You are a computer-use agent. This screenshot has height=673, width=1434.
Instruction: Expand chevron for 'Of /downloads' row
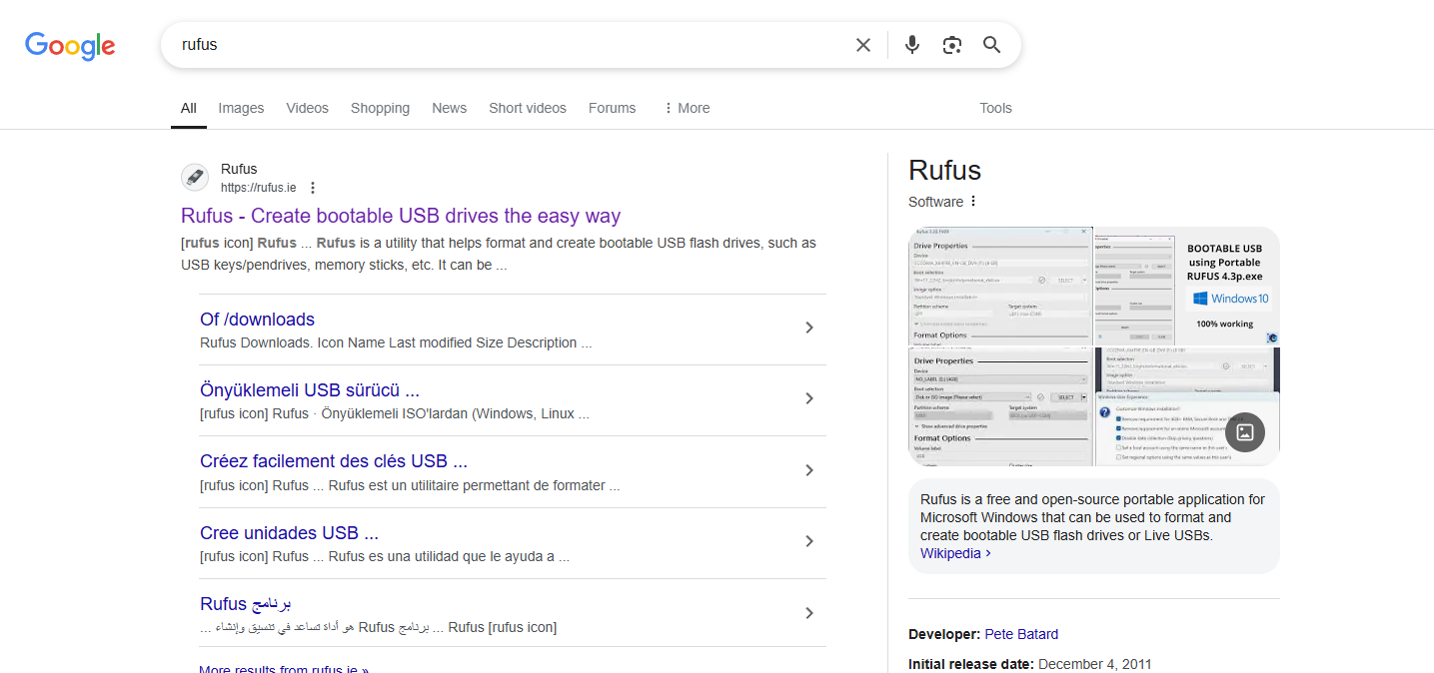click(x=809, y=328)
